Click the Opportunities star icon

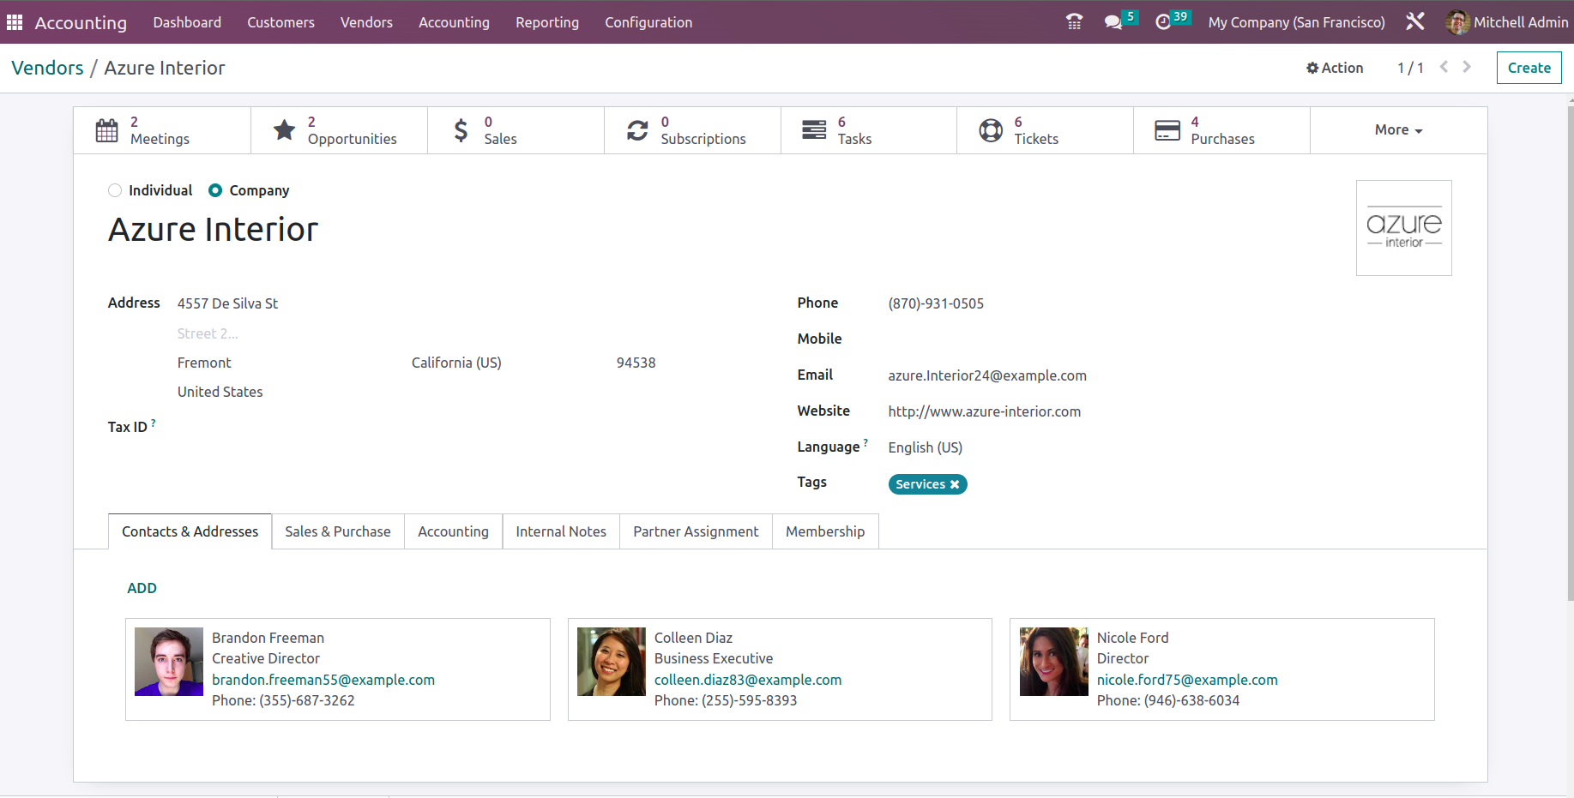[x=284, y=130]
